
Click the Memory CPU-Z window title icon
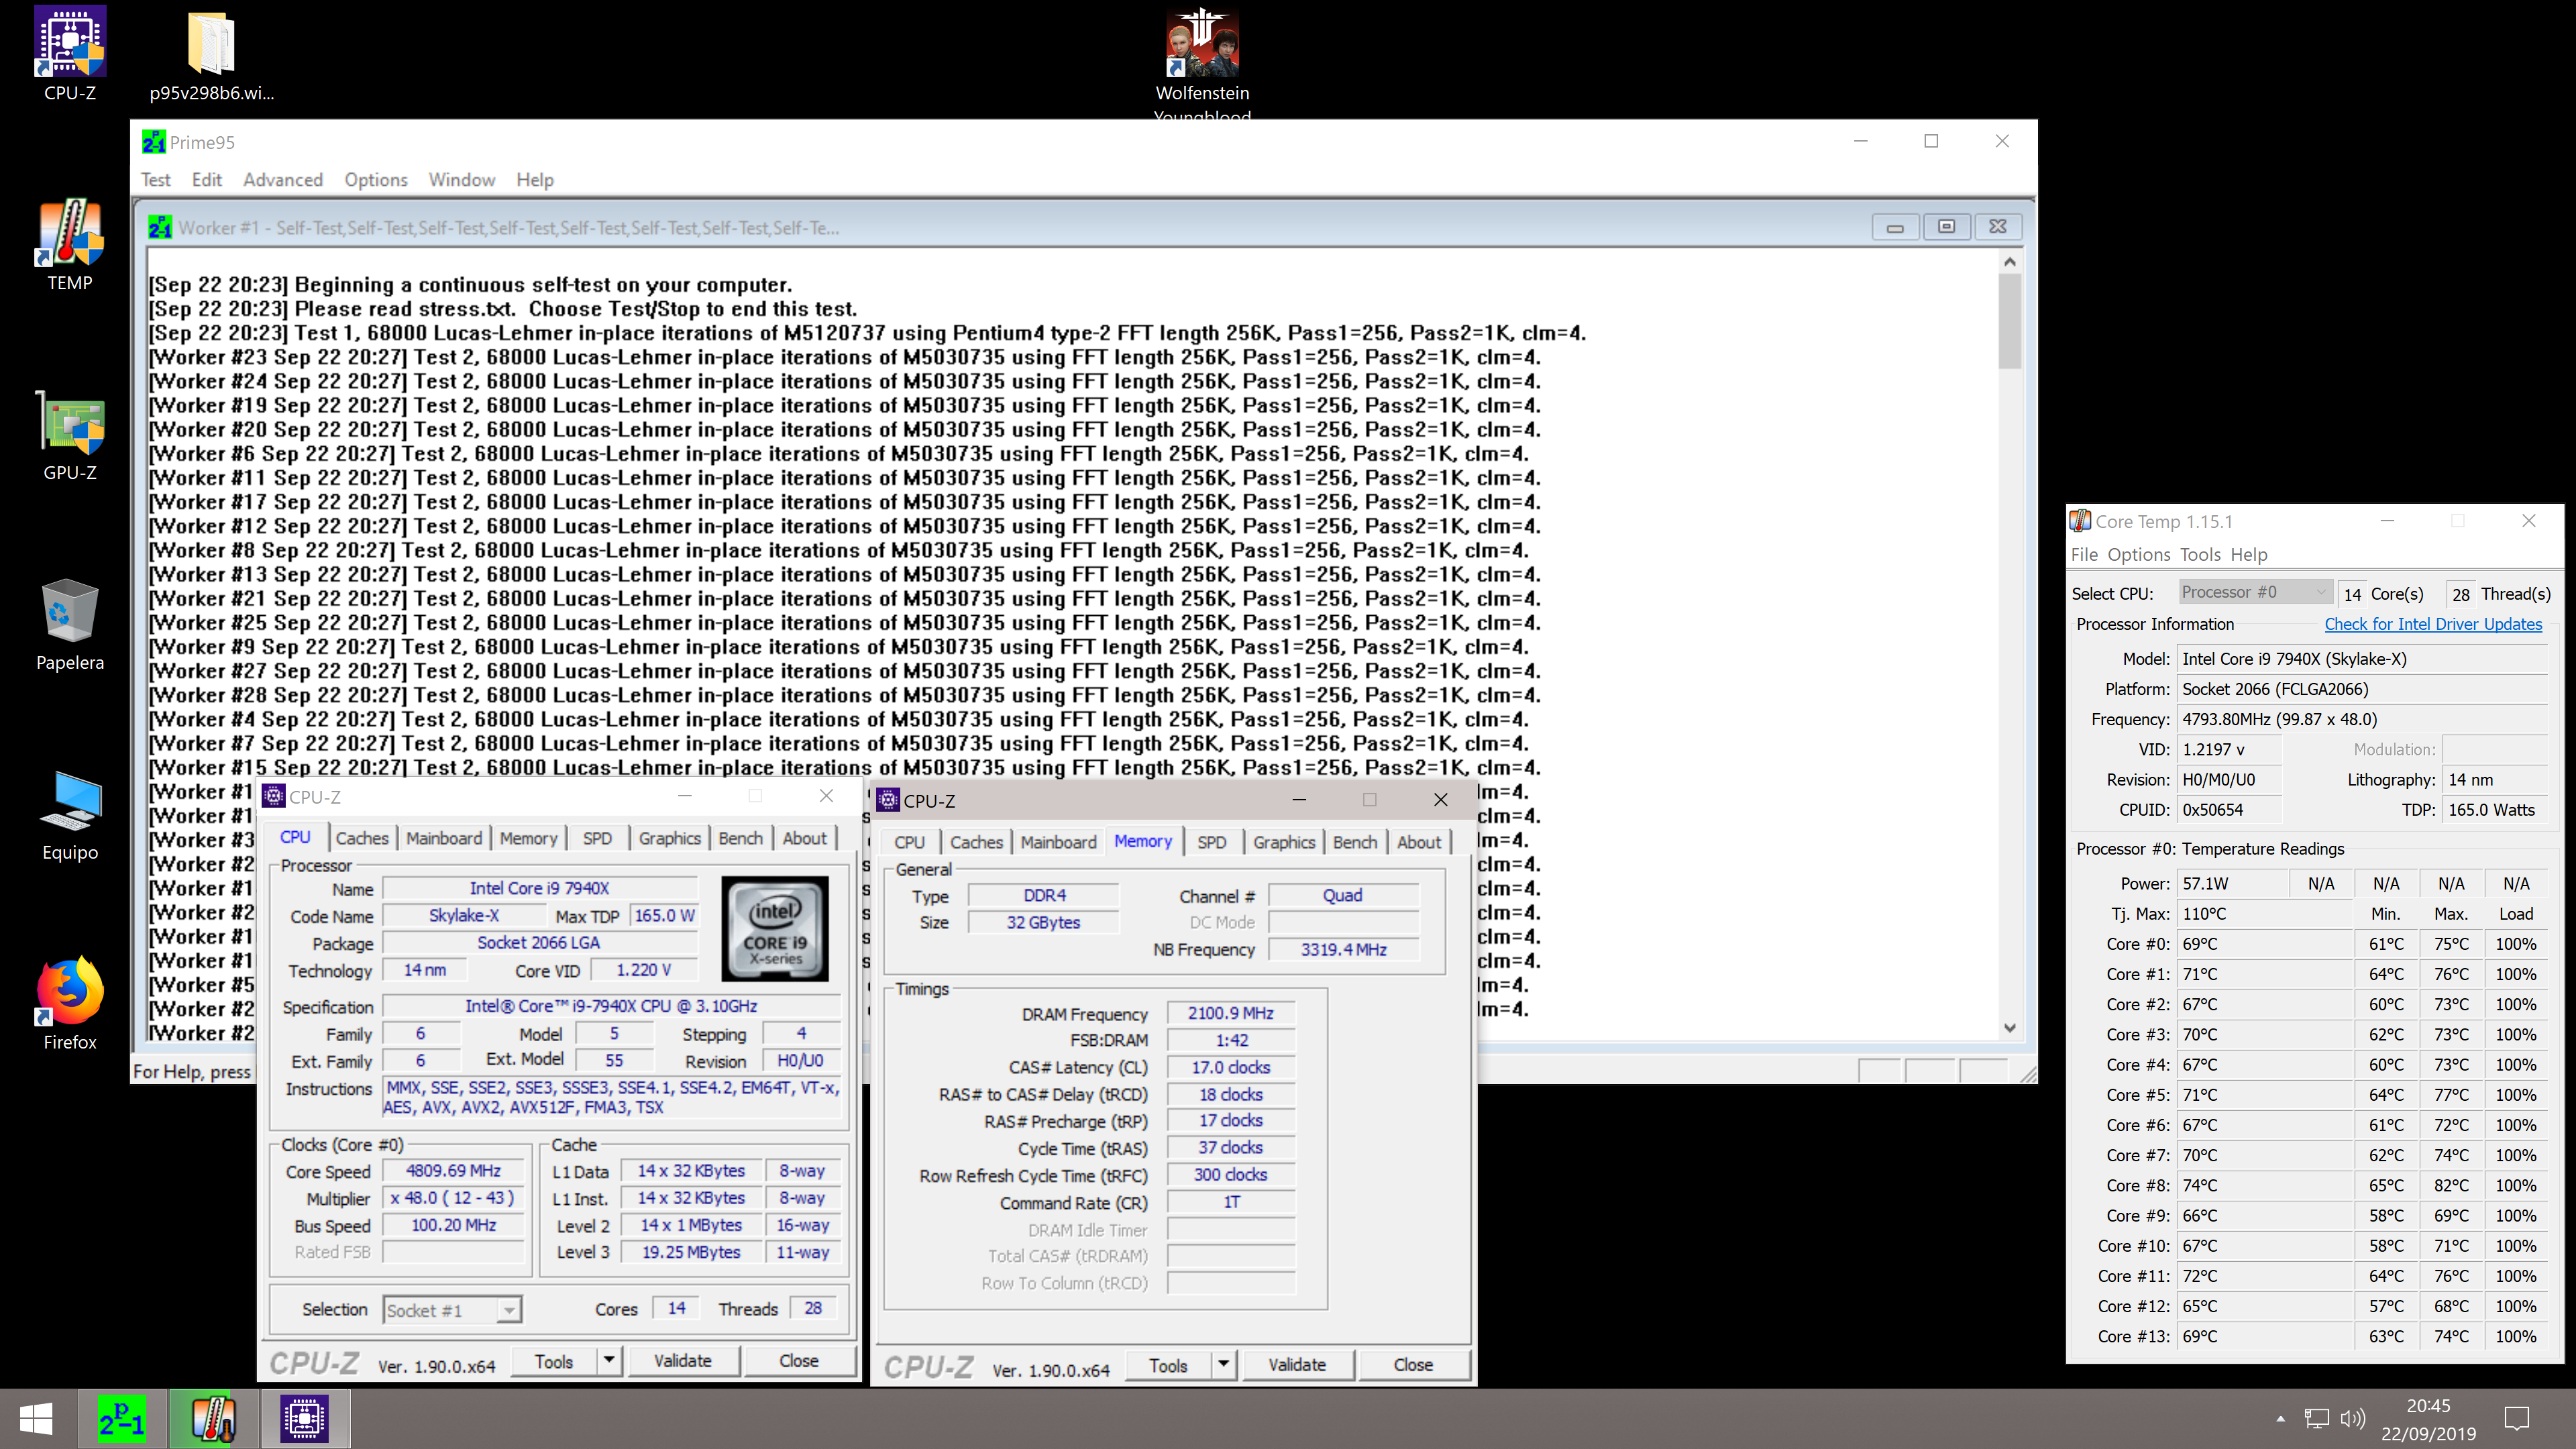(x=888, y=800)
